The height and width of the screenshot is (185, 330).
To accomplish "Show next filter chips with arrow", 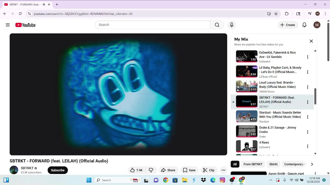I will tap(312, 164).
